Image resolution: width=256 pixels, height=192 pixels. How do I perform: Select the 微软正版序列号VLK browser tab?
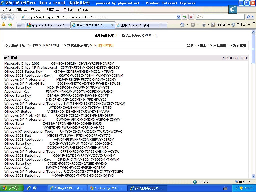click(91, 25)
